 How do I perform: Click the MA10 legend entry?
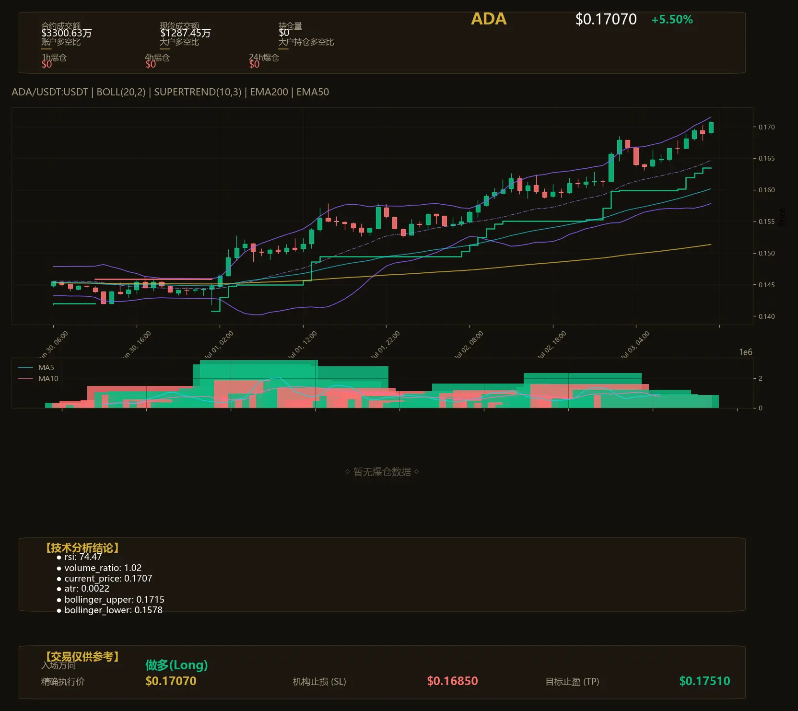coord(38,379)
